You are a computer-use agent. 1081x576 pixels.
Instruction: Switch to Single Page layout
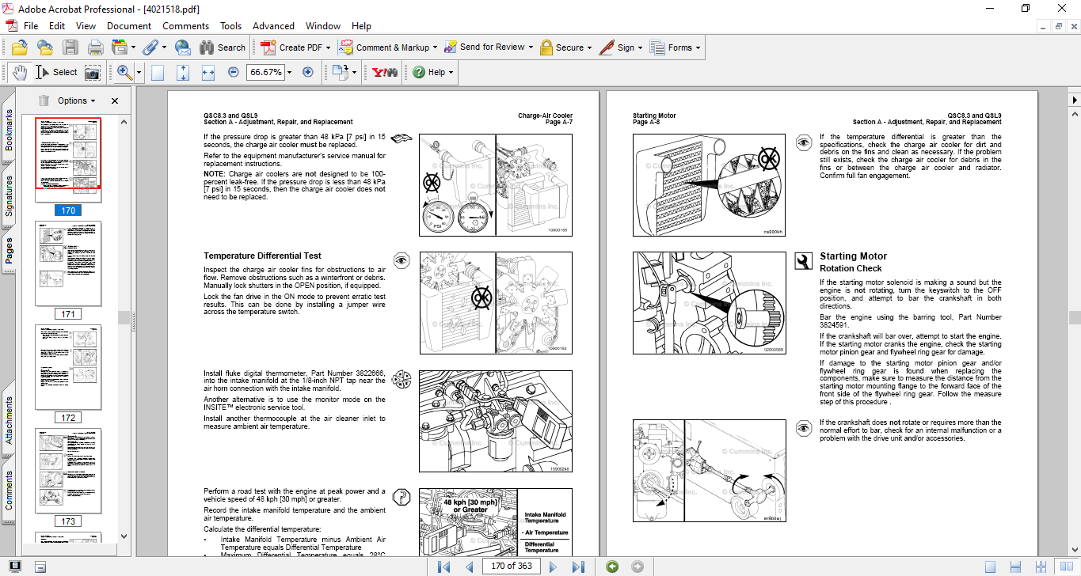(990, 567)
